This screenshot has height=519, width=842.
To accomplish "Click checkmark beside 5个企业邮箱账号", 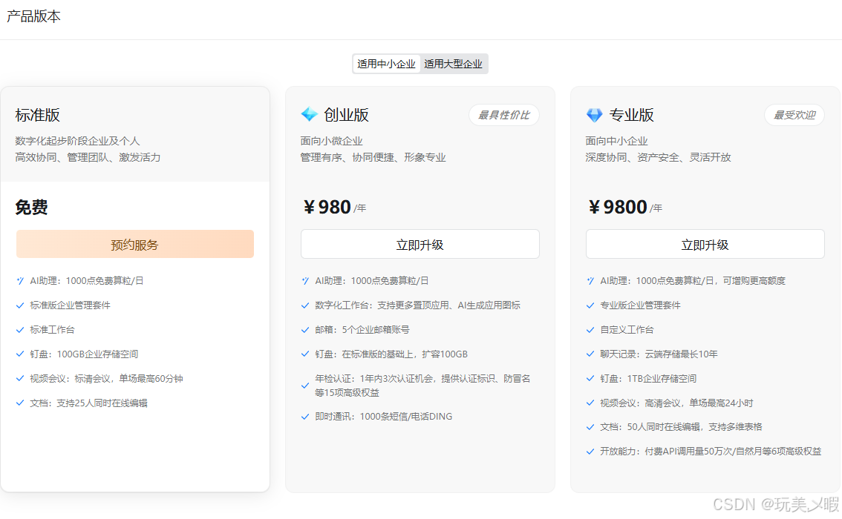I will [x=305, y=330].
